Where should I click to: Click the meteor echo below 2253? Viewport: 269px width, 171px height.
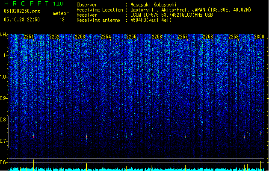click(x=86, y=136)
